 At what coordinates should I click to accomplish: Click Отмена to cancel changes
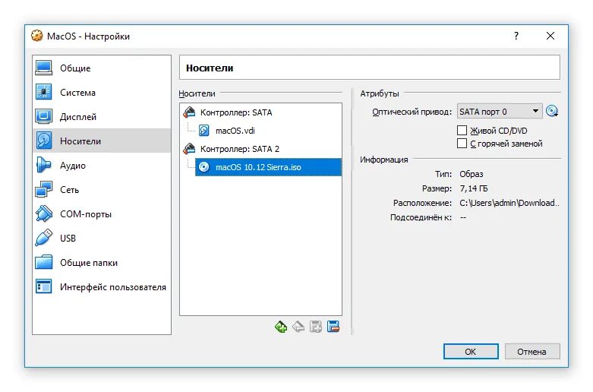click(532, 352)
